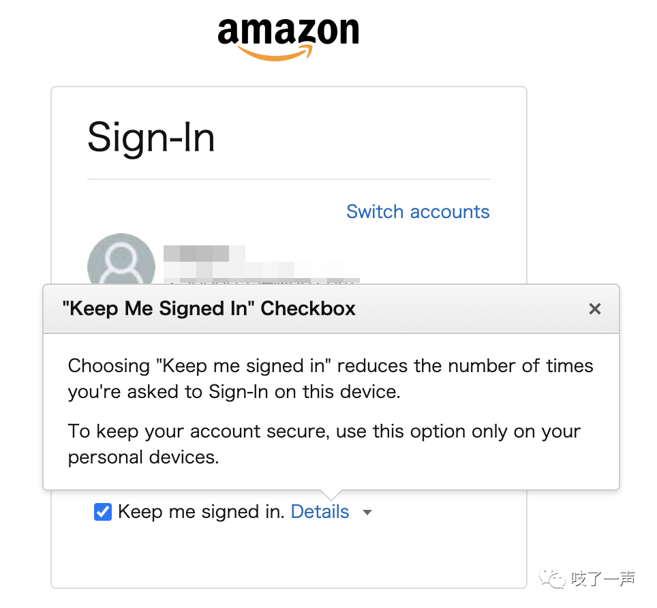
Task: Click the Sign-In heading
Action: click(x=151, y=138)
